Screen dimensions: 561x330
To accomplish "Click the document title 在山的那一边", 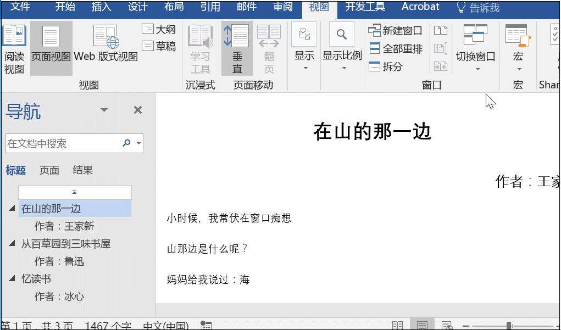I will [372, 132].
